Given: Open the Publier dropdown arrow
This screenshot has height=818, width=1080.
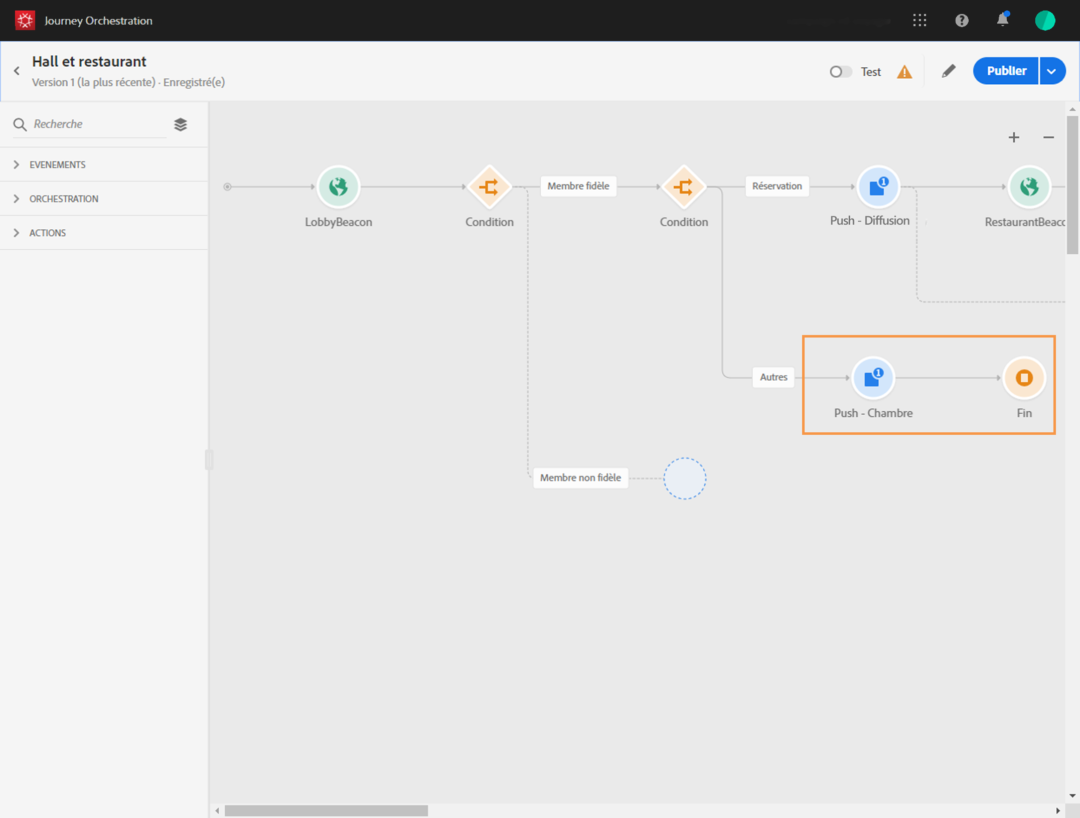Looking at the screenshot, I should click(x=1052, y=71).
